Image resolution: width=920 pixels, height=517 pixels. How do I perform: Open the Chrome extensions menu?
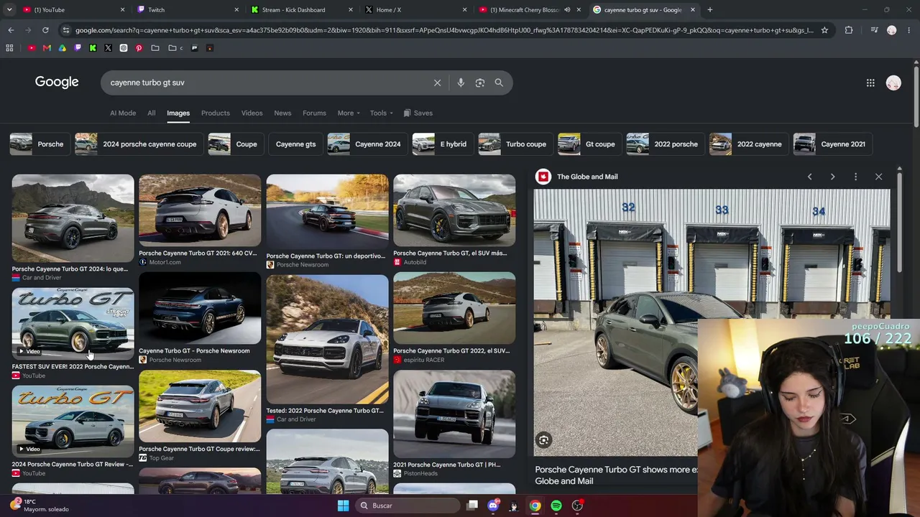pos(849,30)
